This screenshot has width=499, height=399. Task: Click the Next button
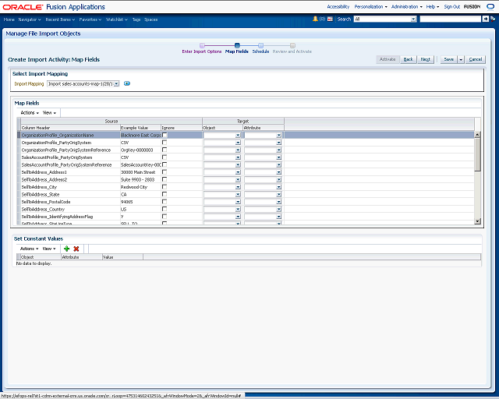click(426, 59)
